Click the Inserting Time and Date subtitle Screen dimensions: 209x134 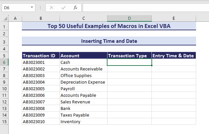pos(109,41)
